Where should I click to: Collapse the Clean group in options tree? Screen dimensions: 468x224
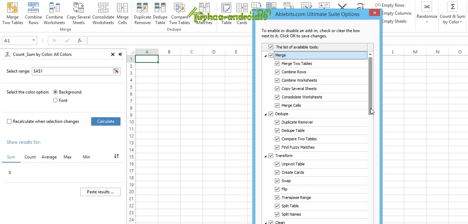pos(265,222)
